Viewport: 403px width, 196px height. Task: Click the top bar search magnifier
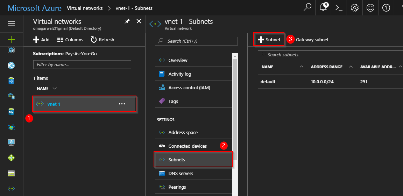click(x=307, y=8)
